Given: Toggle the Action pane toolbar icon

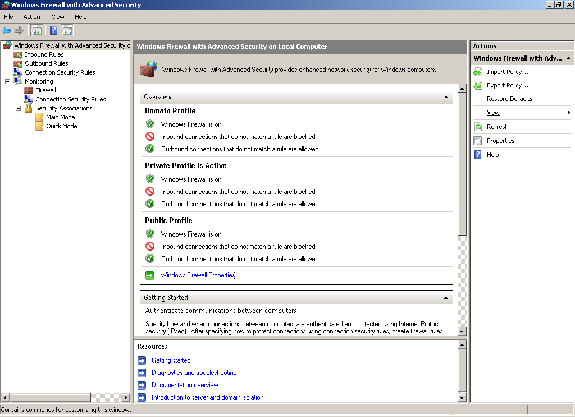Looking at the screenshot, I should click(67, 31).
